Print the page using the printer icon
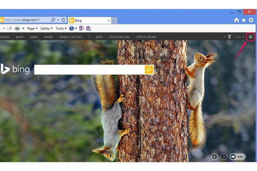 click(17, 29)
